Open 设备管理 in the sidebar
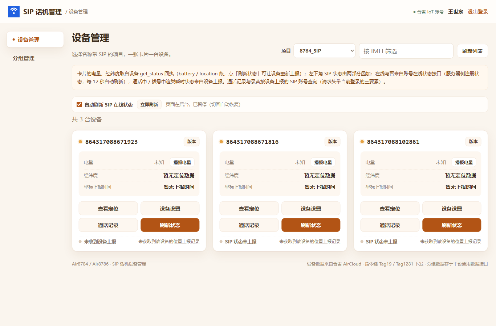 point(35,39)
